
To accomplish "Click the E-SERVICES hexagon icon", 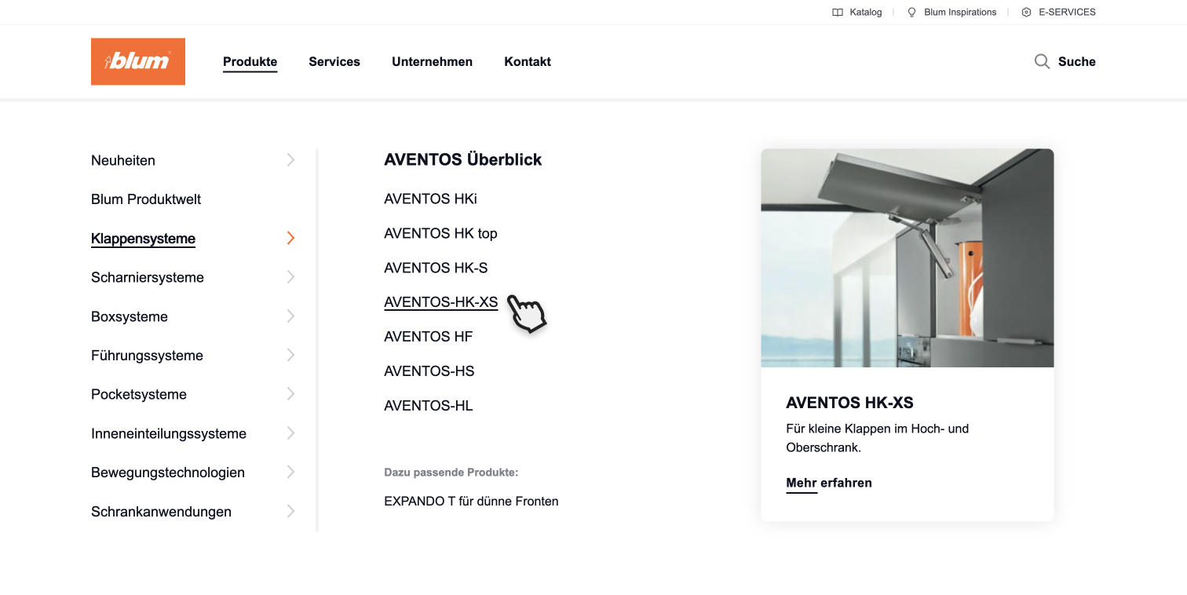I will [x=1026, y=13].
